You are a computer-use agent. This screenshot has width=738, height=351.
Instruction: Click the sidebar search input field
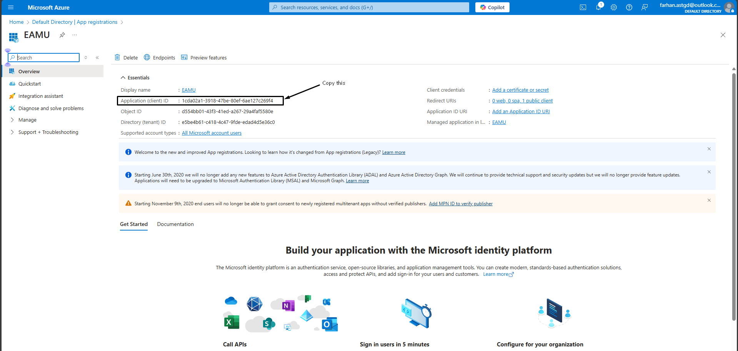[x=43, y=57]
